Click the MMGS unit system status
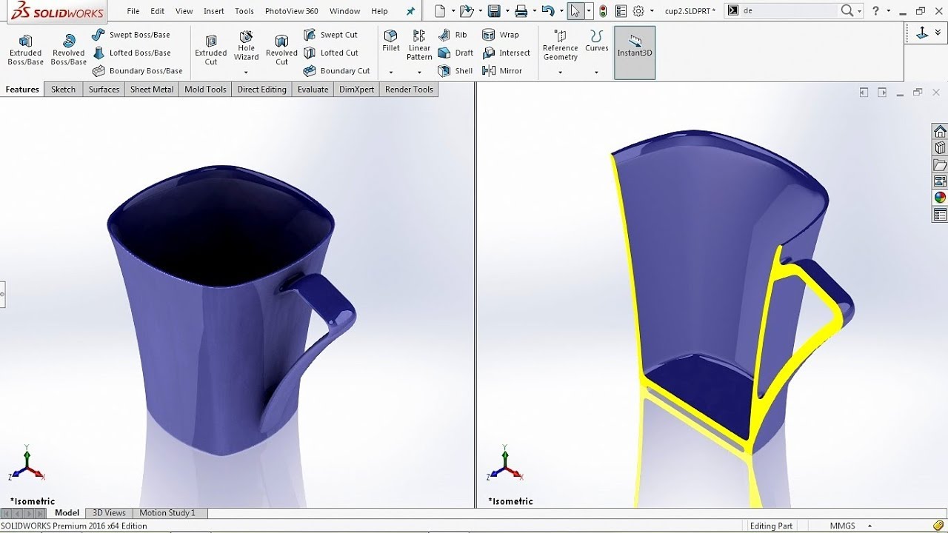 pyautogui.click(x=842, y=526)
